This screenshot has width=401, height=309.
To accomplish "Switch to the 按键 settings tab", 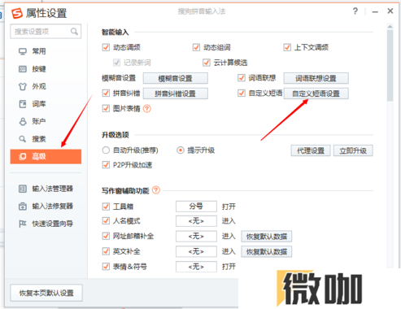I will click(x=46, y=69).
